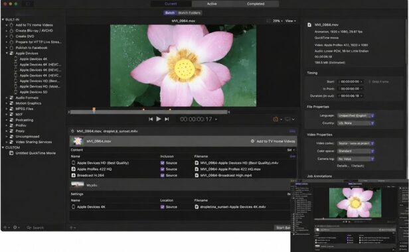409x252 pixels.
Task: Switch to the Active tab
Action: (212, 4)
